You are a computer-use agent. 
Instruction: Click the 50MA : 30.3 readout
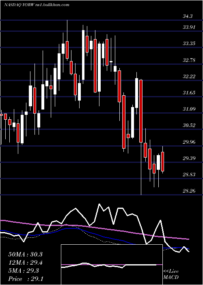click(x=25, y=254)
